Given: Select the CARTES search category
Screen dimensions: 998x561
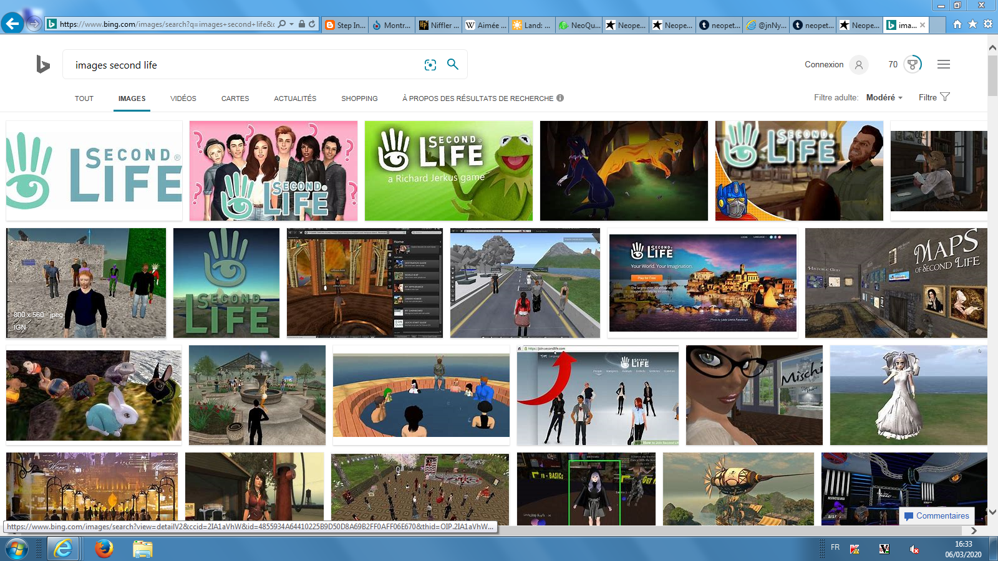Looking at the screenshot, I should pyautogui.click(x=235, y=98).
